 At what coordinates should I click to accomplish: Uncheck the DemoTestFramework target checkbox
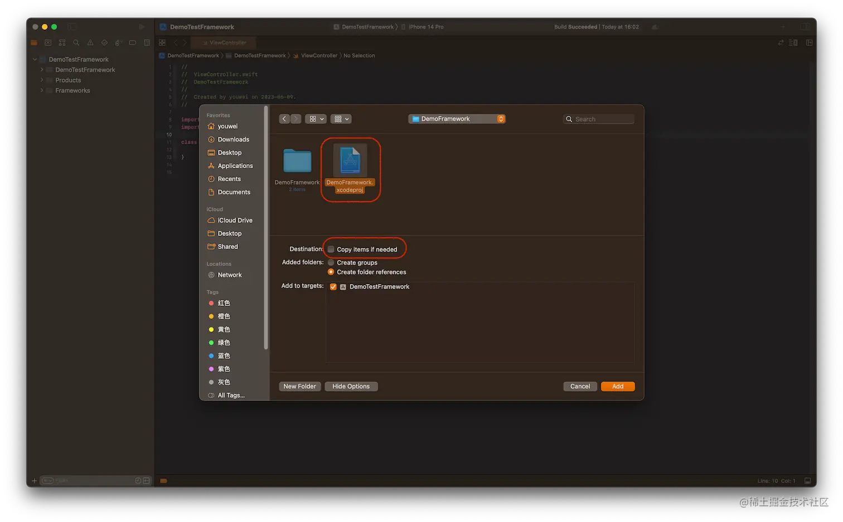point(333,287)
